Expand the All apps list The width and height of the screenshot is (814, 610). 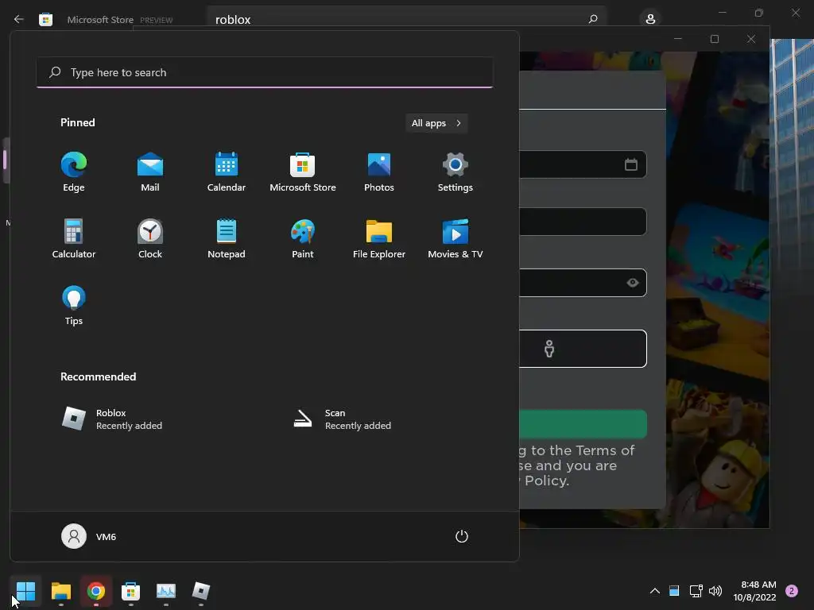tap(436, 123)
